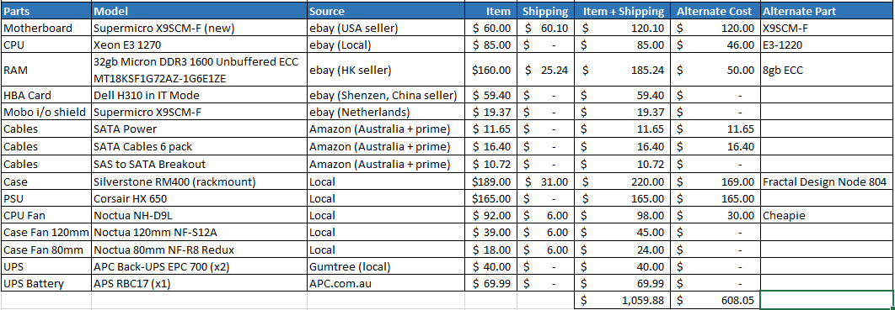Select the 32gb Micron DDR3 RAM cell

[199, 71]
